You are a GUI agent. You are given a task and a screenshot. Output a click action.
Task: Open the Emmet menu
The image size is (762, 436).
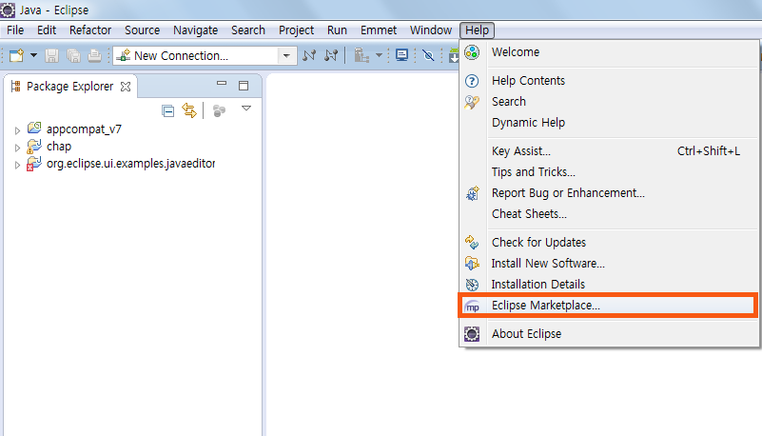[379, 30]
